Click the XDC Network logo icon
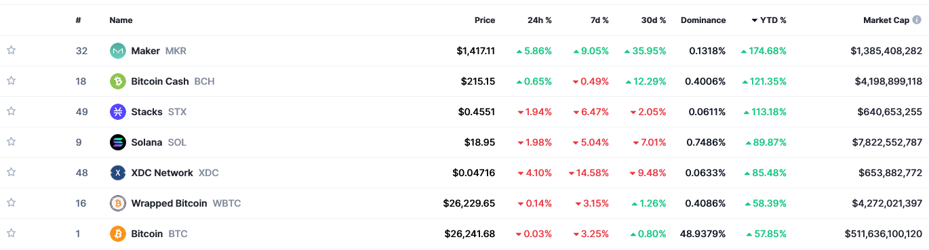 click(x=118, y=173)
